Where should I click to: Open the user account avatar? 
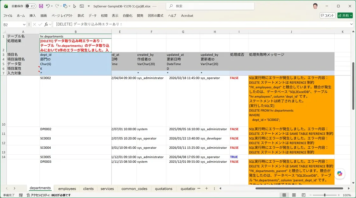[315, 6]
